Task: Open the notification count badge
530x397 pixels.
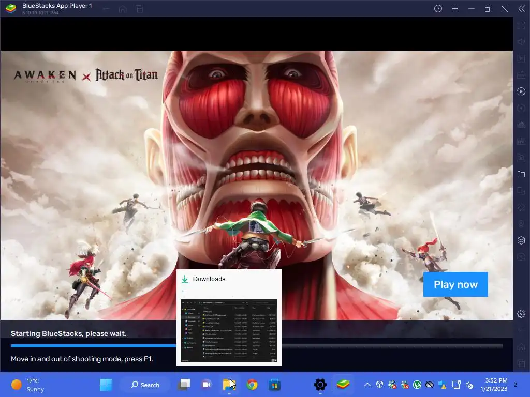Action: [x=516, y=385]
